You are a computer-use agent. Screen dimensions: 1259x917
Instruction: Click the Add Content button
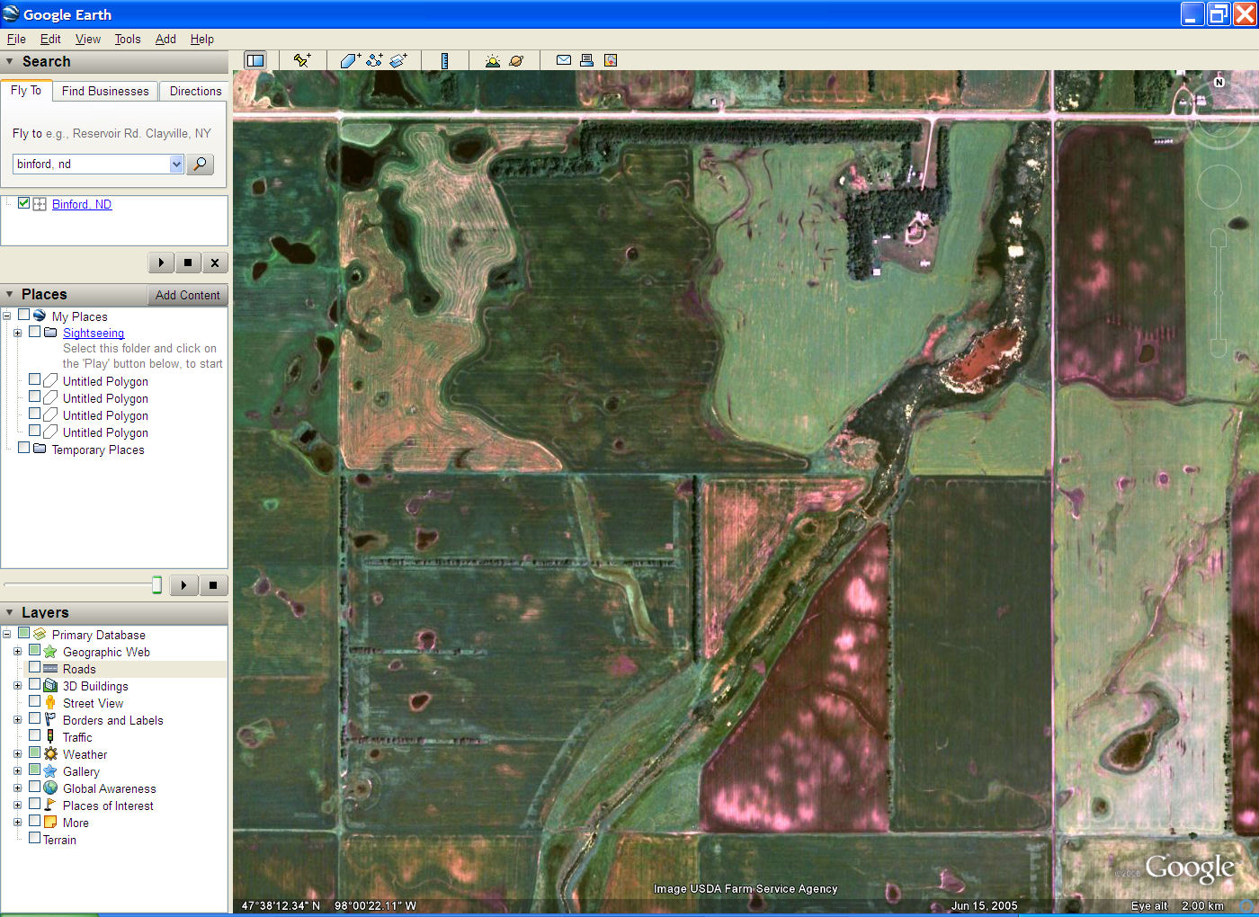click(x=187, y=295)
